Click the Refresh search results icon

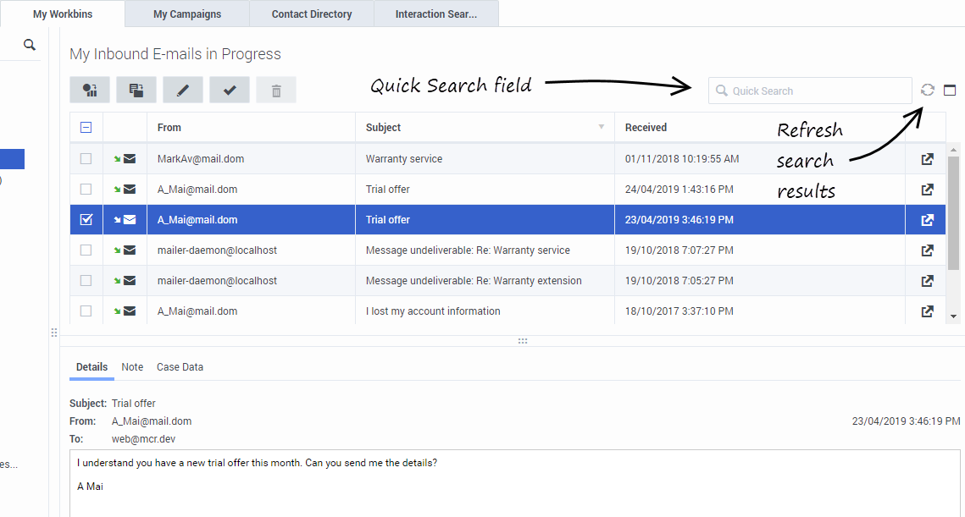click(928, 91)
